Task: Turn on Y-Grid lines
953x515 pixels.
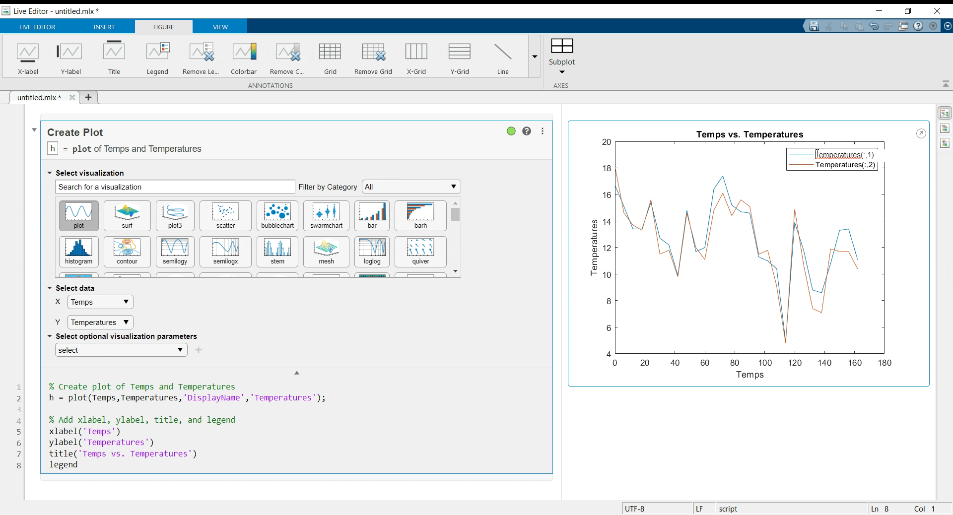Action: [460, 59]
